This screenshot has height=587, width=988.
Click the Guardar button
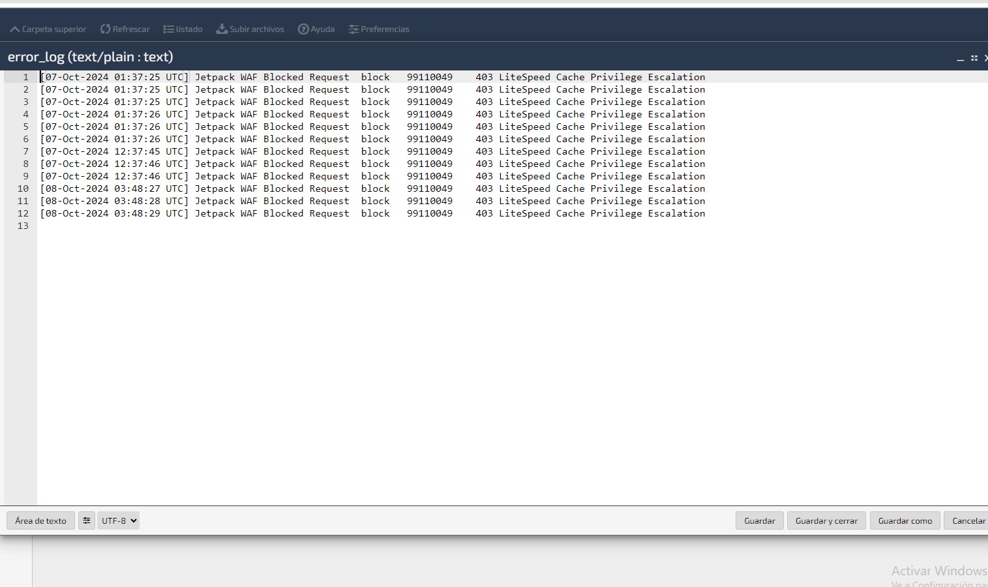[x=760, y=520]
